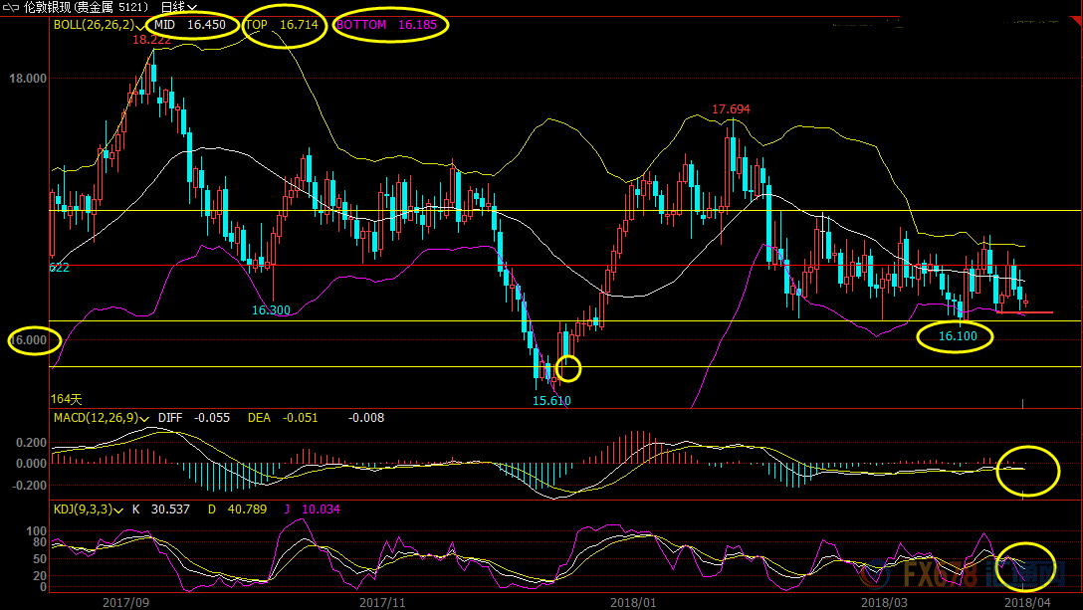
Task: Click the BOTTOM 16.185 band label
Action: click(x=417, y=25)
